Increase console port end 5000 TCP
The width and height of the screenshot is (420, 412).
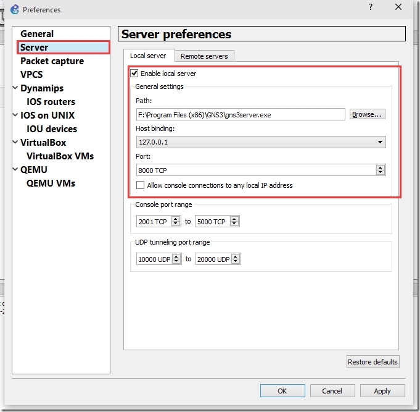234,219
